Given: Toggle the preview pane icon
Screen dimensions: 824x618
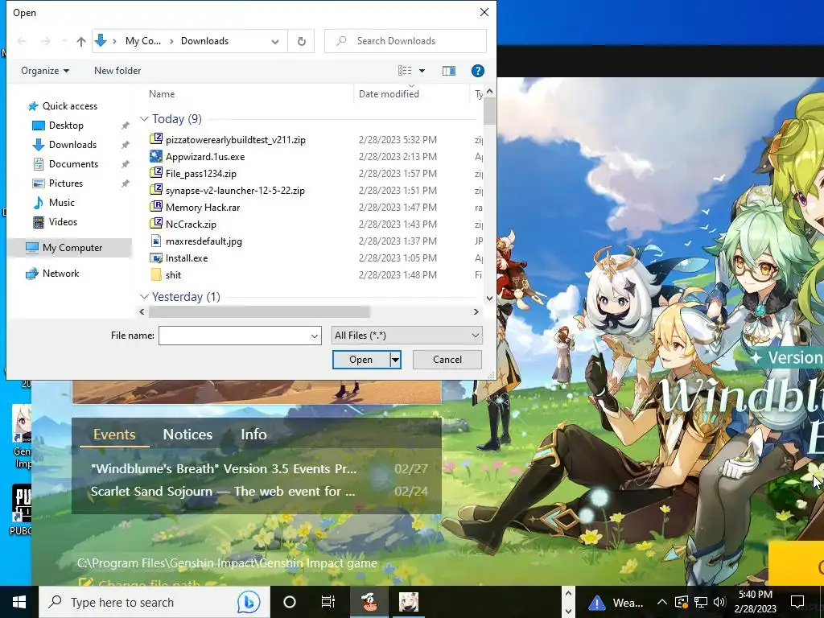Looking at the screenshot, I should tap(449, 71).
